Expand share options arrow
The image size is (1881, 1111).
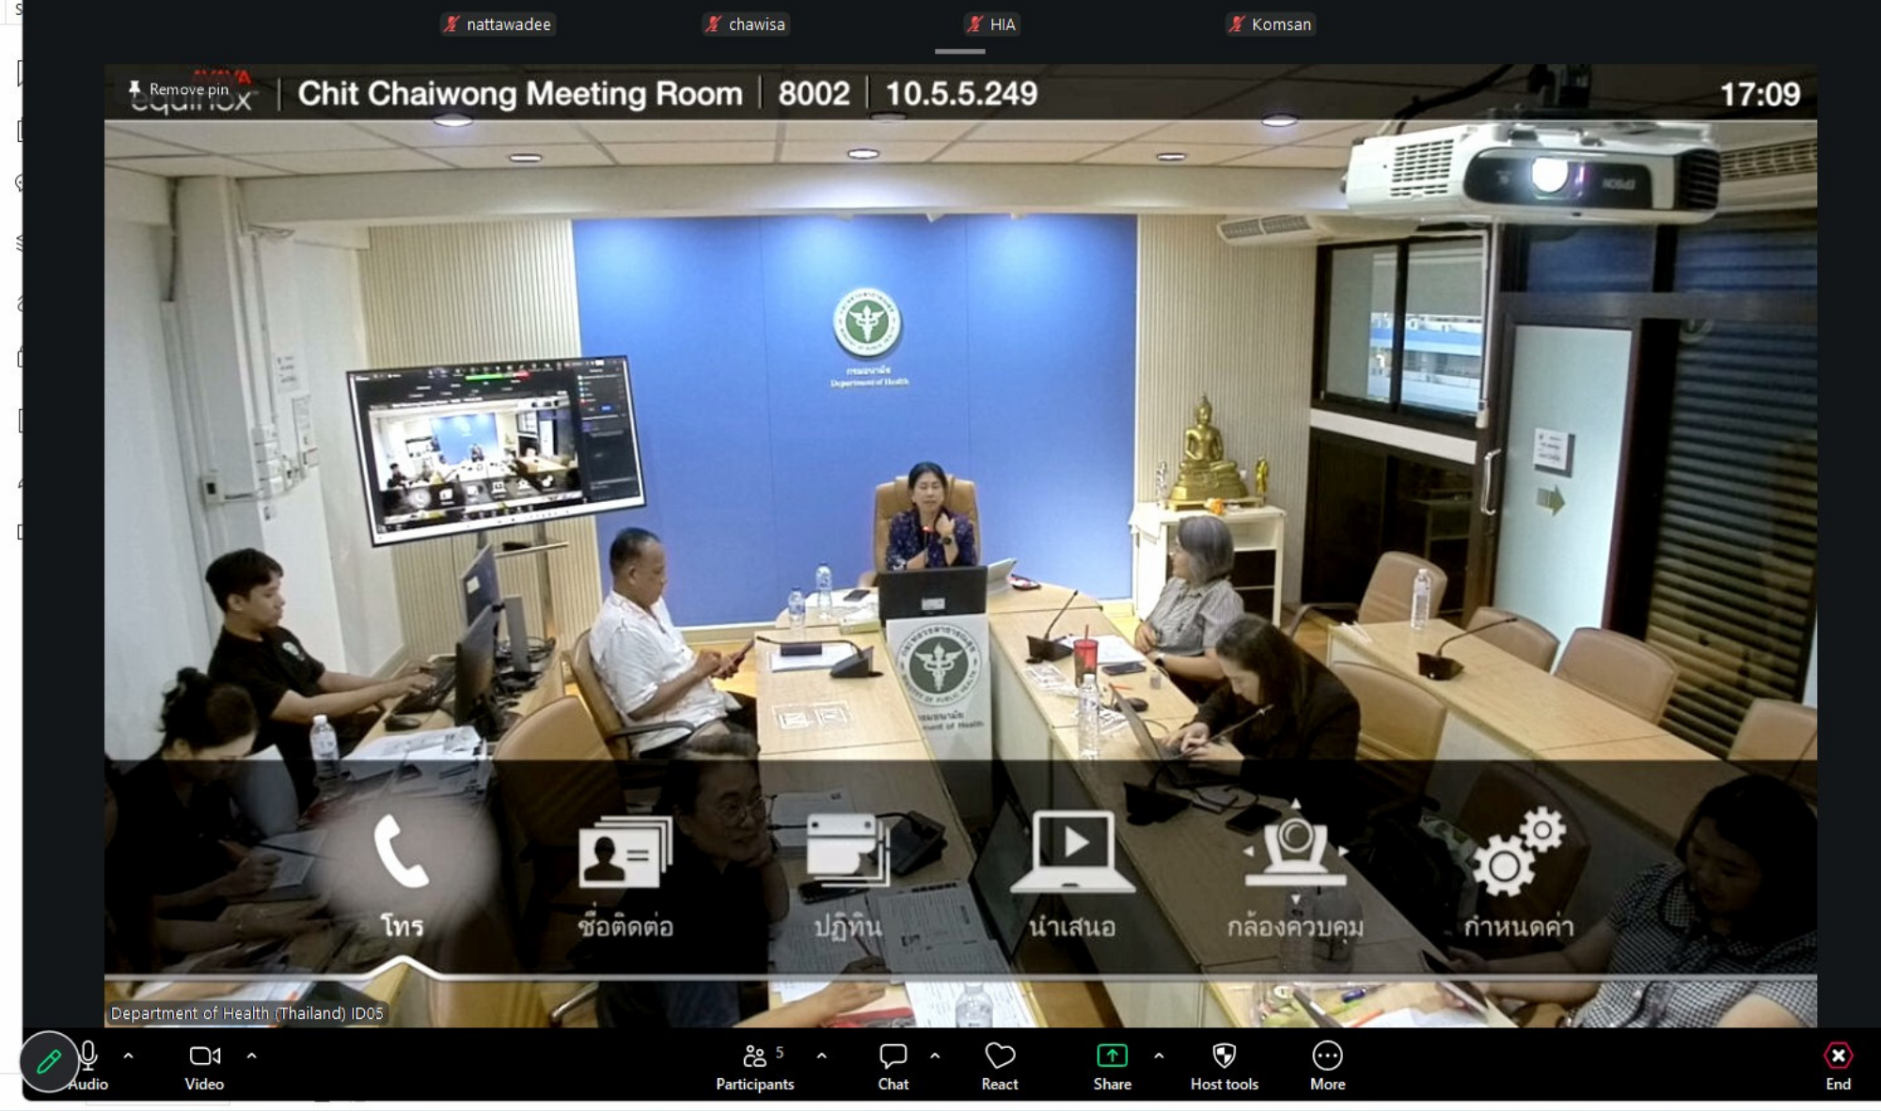click(1159, 1056)
